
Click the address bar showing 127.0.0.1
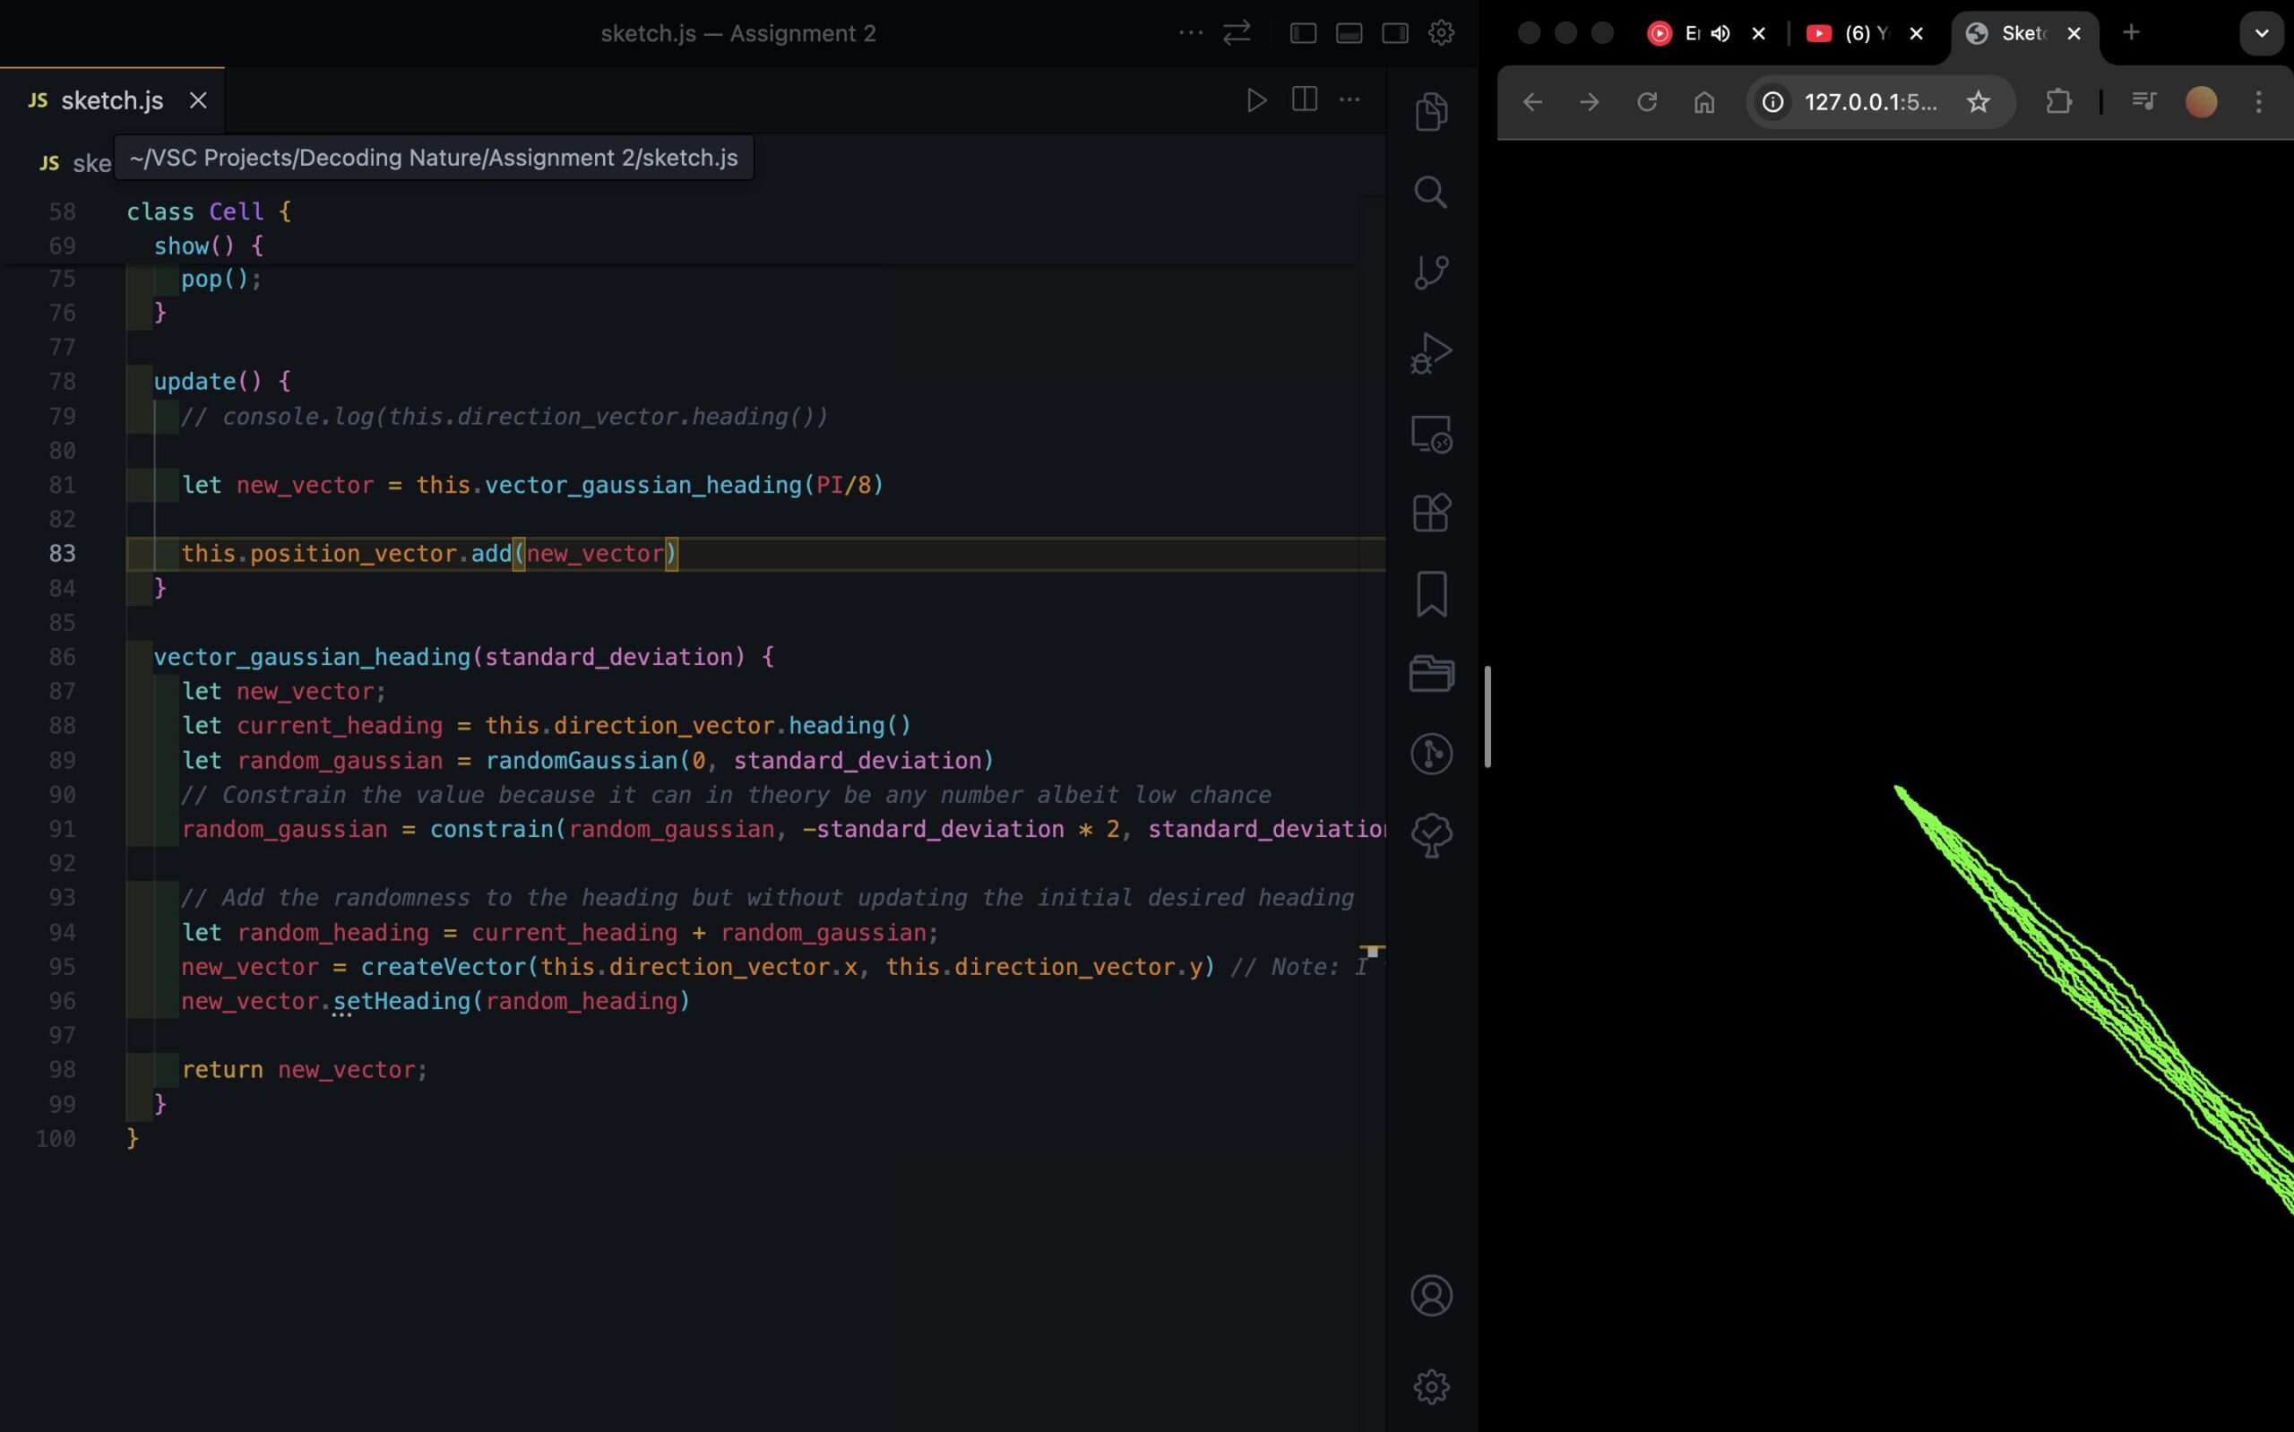click(x=1870, y=101)
